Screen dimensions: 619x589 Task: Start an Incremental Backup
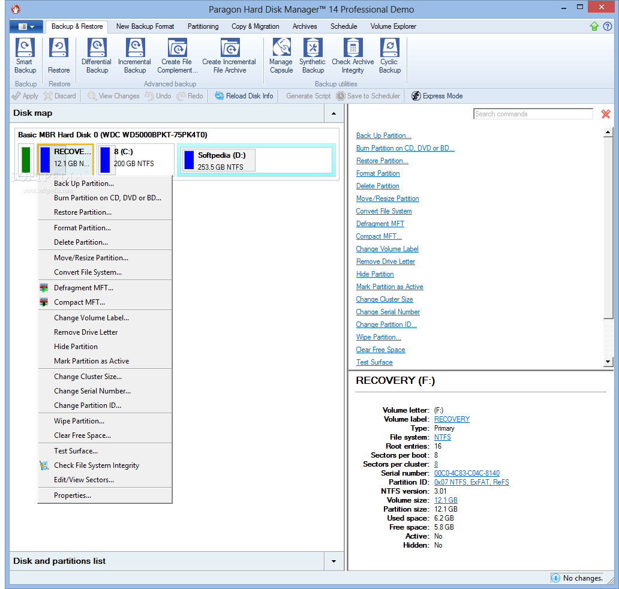[134, 56]
